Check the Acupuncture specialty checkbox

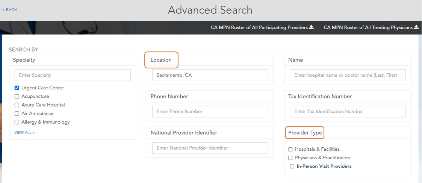17,97
